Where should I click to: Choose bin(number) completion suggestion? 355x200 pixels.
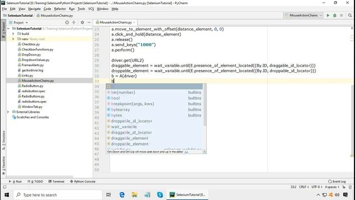(154, 92)
